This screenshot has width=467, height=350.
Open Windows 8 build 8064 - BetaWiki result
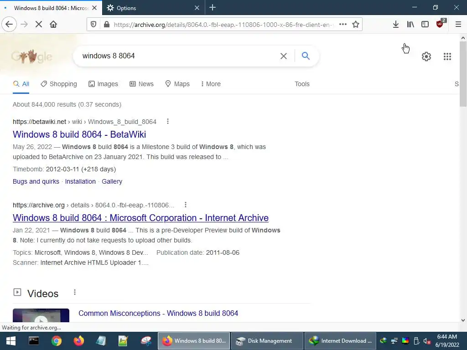click(79, 134)
